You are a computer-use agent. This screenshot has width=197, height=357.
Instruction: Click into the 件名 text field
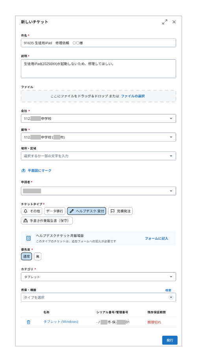(x=98, y=43)
